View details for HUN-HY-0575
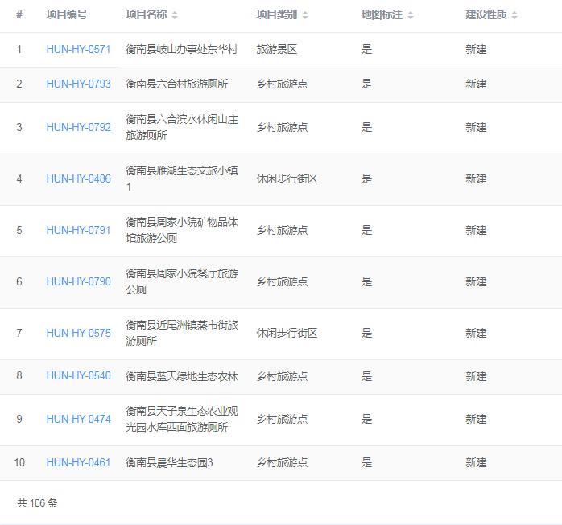The height and width of the screenshot is (525, 562). [x=78, y=333]
